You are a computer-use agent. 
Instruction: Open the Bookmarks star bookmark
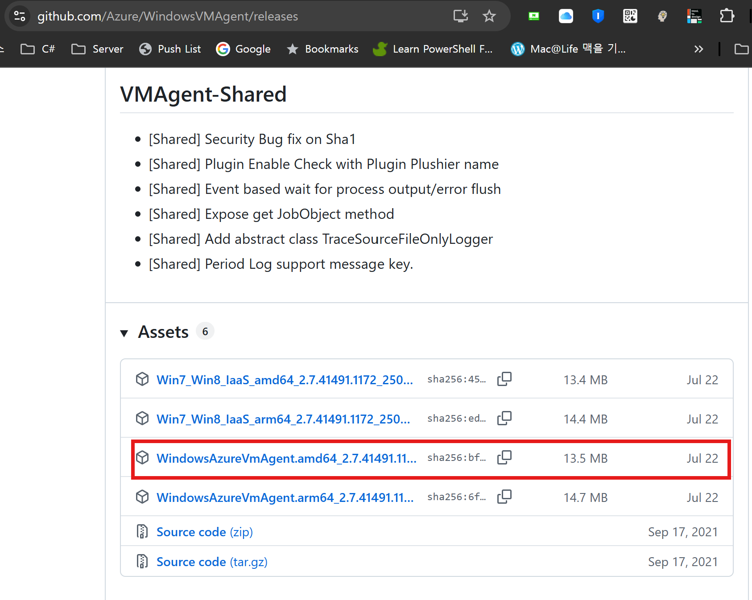322,49
